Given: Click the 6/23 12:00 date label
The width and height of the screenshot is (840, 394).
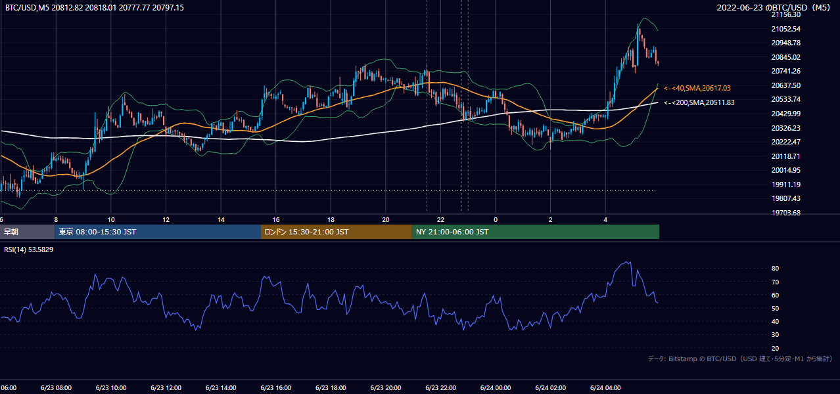Looking at the screenshot, I should click(x=166, y=388).
